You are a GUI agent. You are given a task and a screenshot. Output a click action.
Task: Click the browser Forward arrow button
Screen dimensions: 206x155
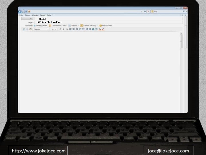click(23, 11)
